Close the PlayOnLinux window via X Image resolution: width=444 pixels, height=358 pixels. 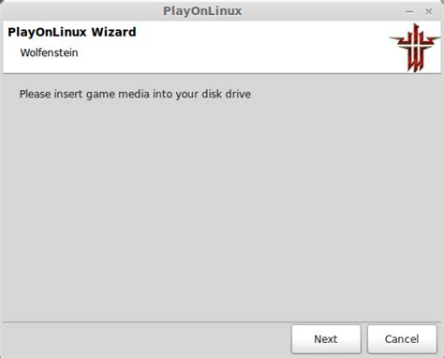click(429, 11)
